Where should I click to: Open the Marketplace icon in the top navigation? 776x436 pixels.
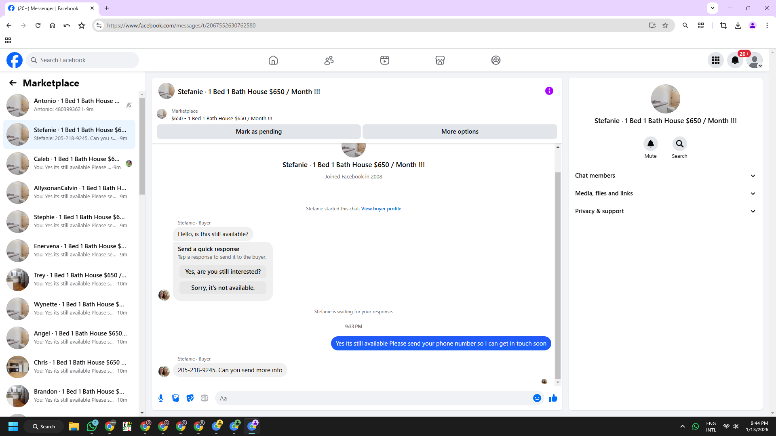[440, 60]
